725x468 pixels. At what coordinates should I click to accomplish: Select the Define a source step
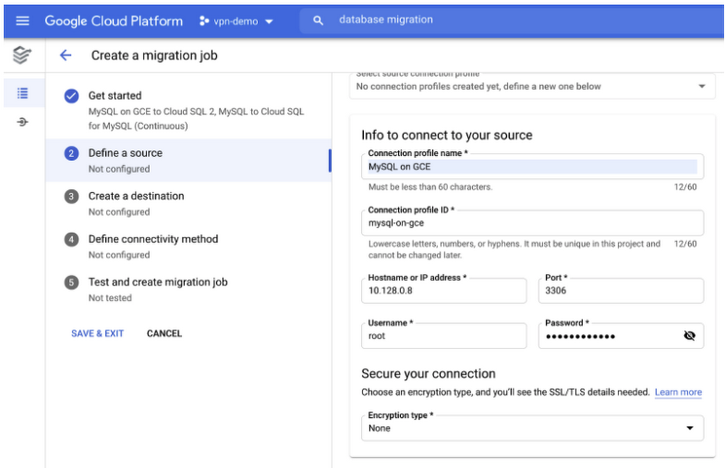pyautogui.click(x=188, y=160)
